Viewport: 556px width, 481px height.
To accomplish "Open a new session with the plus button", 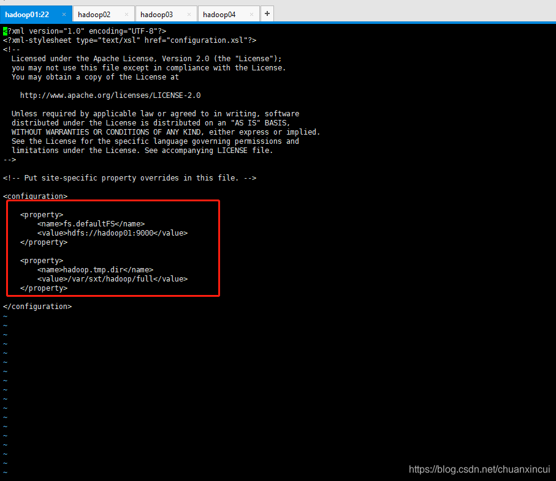I will coord(266,13).
